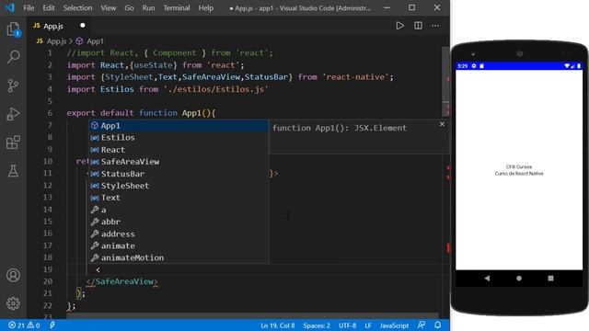Open the Explorer view in activity bar
589x331 pixels.
tap(13, 29)
